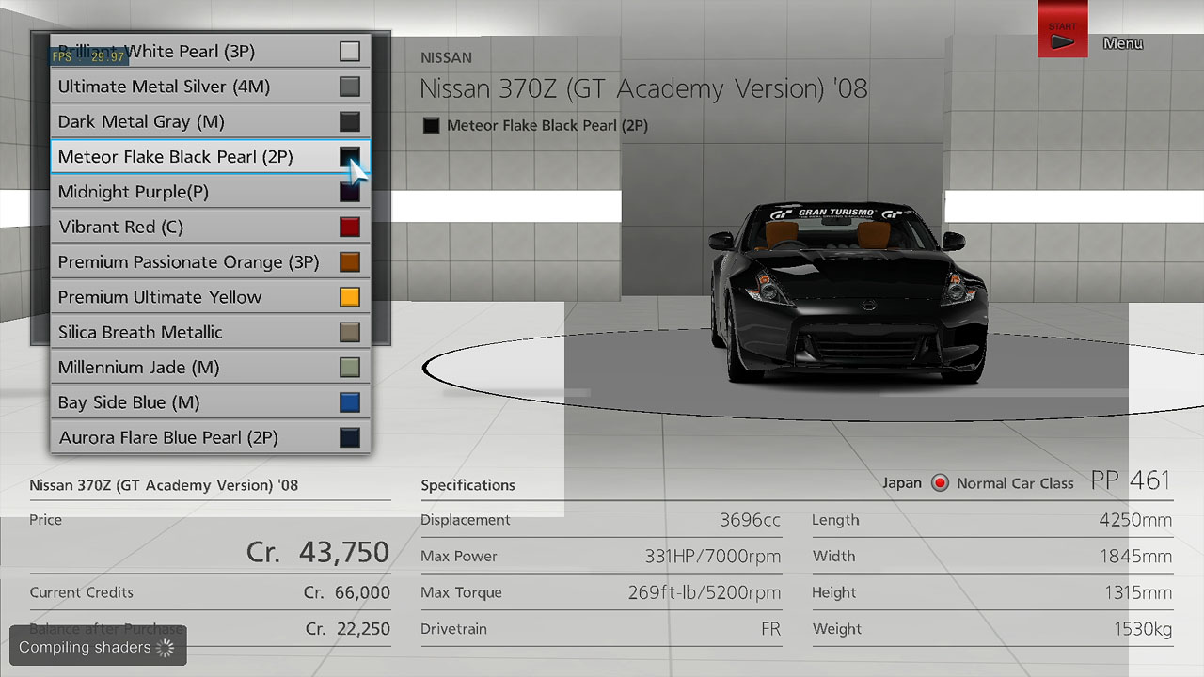
Task: Click the Midnight Purple color swatch
Action: [350, 192]
